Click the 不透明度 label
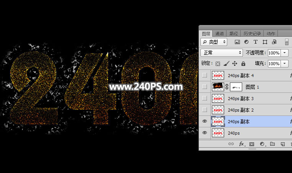 tap(256, 53)
